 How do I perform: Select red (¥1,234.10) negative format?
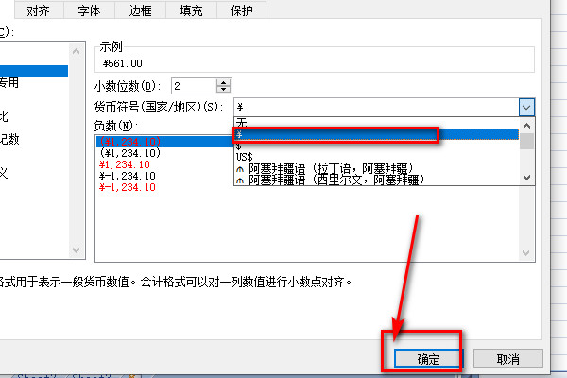pos(164,142)
